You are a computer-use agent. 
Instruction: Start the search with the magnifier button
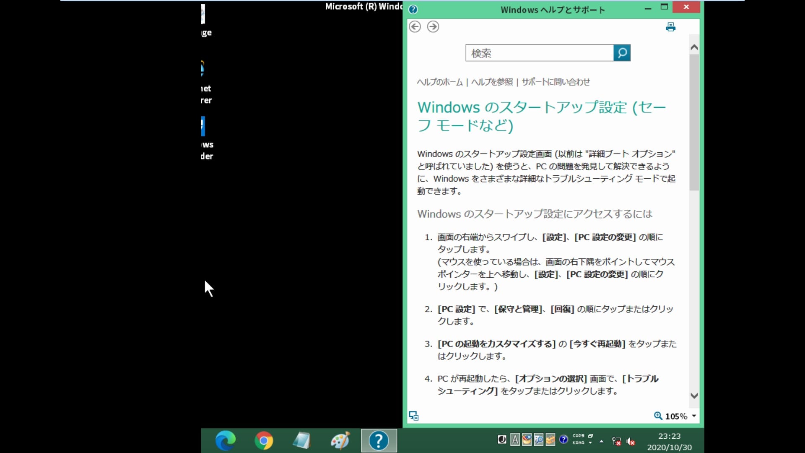pos(622,53)
